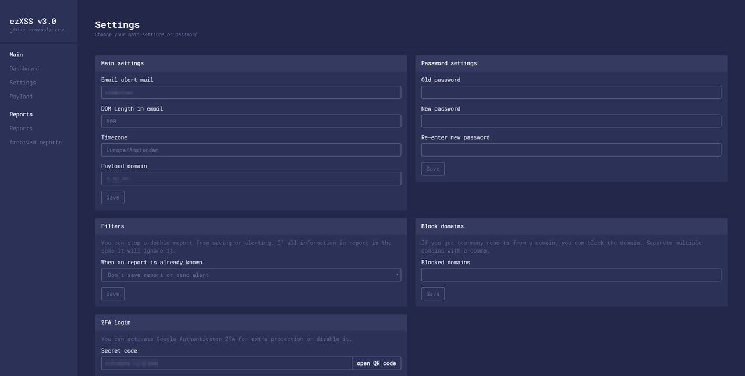This screenshot has width=745, height=376.
Task: Click the 2FA Secret code field
Action: (x=226, y=363)
